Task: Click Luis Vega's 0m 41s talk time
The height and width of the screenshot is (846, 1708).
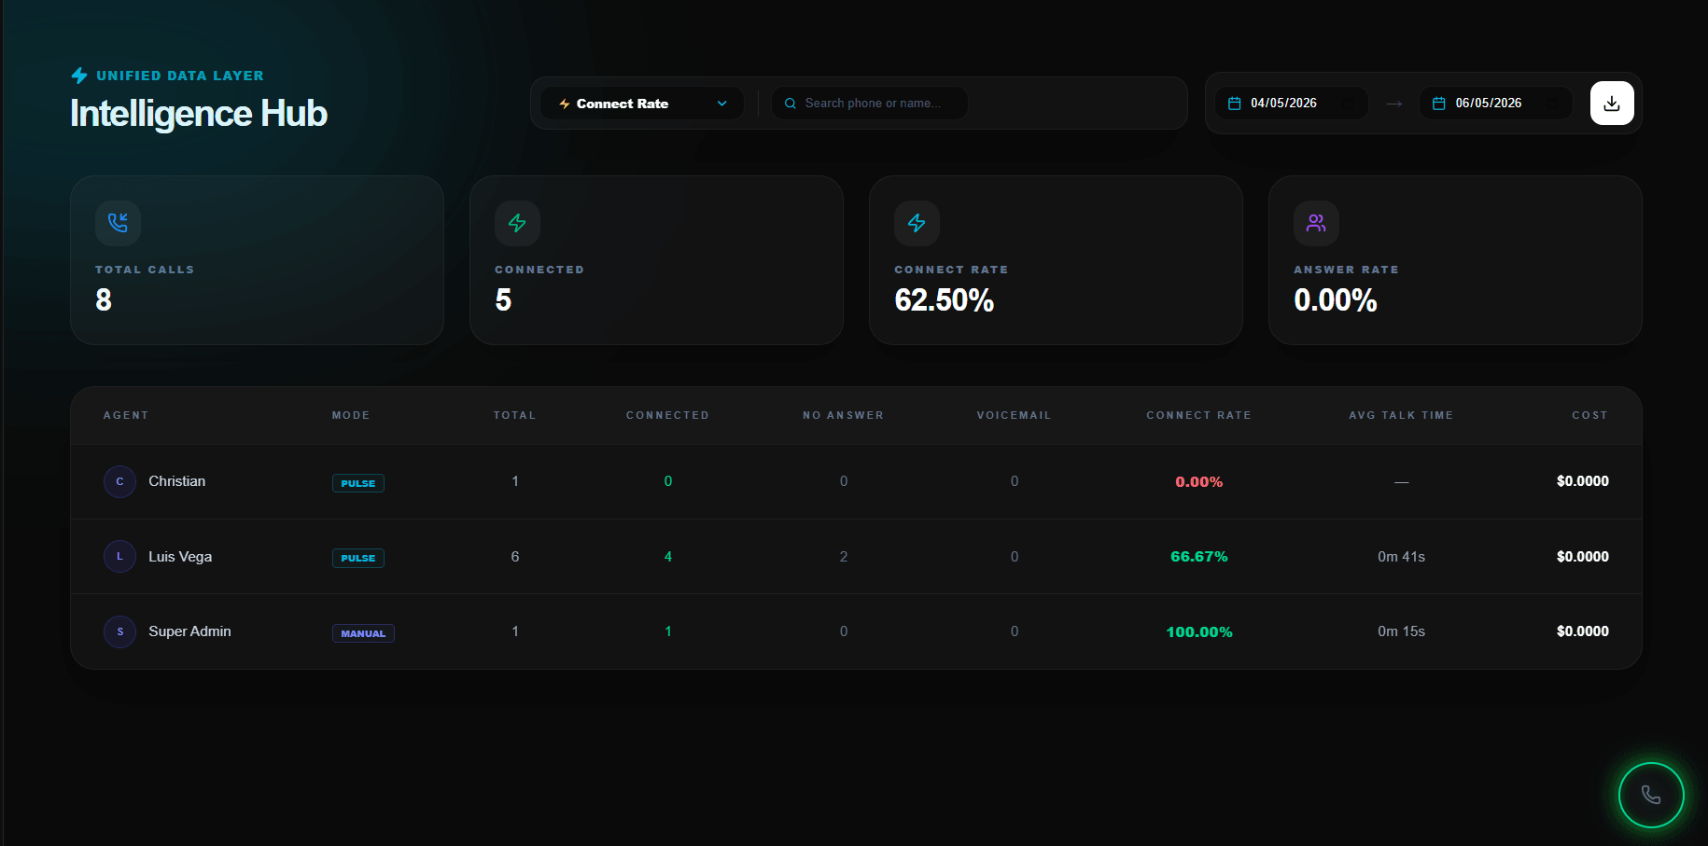Action: pos(1402,557)
